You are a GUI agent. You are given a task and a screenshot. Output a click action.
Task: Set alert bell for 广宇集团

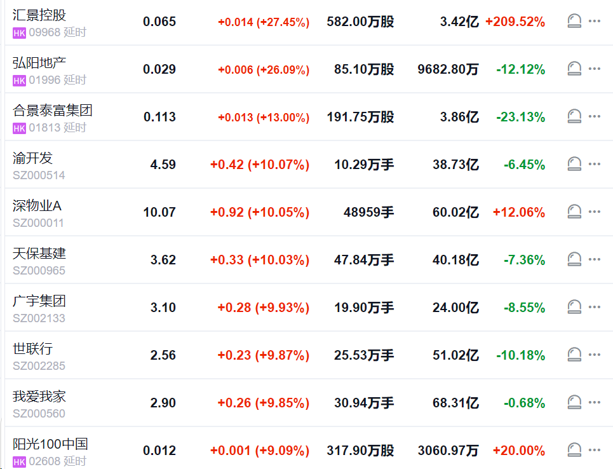(574, 307)
